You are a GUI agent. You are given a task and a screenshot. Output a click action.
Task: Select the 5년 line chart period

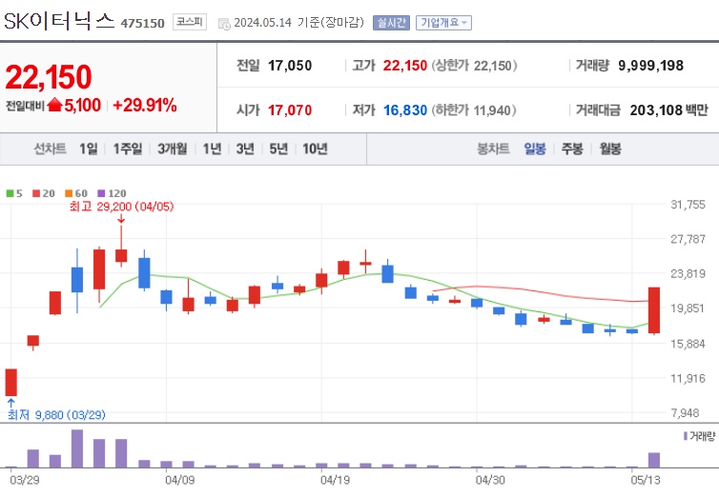[x=278, y=149]
